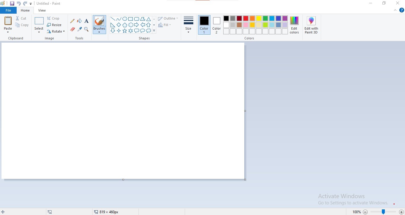405x215 pixels.
Task: Select the Pencil tool
Action: tap(72, 21)
